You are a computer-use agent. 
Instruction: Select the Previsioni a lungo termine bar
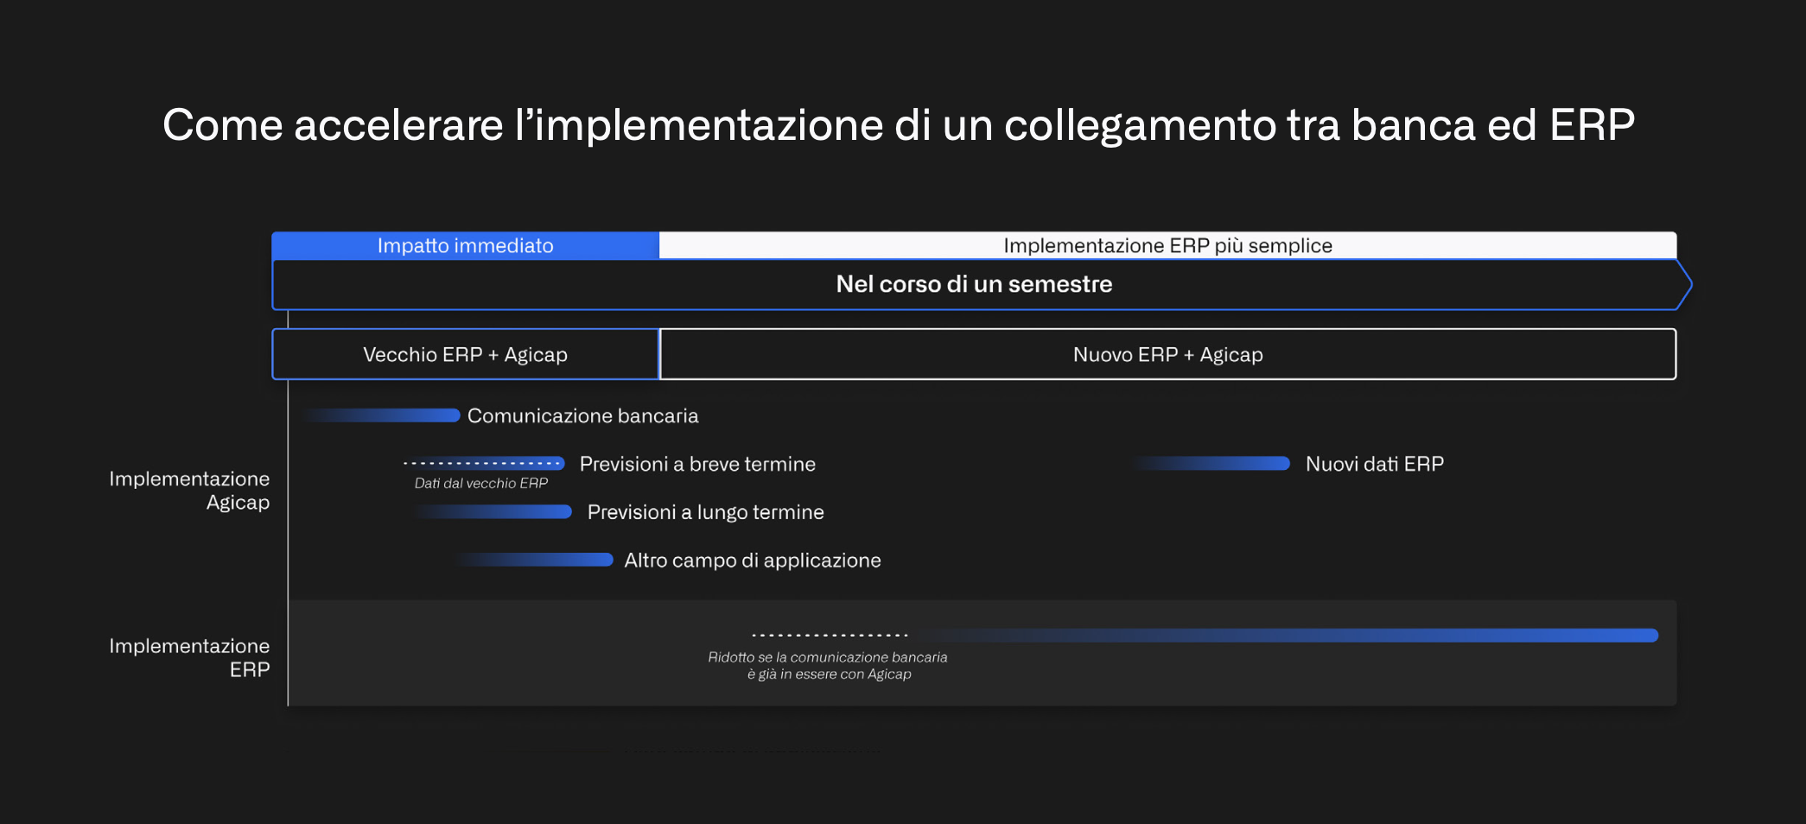click(x=493, y=512)
